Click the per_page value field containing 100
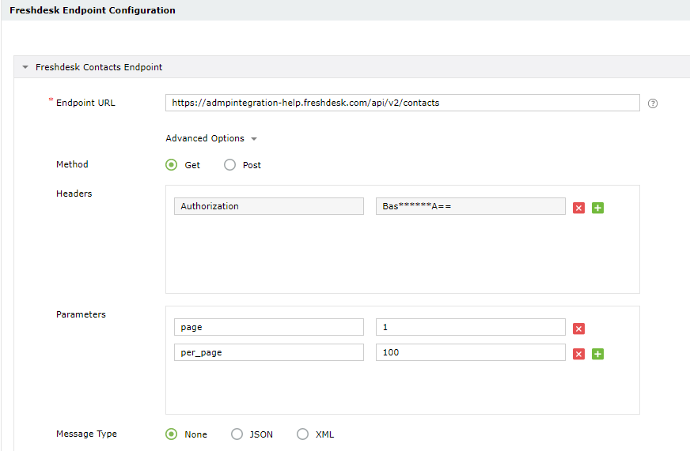Image resolution: width=690 pixels, height=451 pixels. coord(470,352)
